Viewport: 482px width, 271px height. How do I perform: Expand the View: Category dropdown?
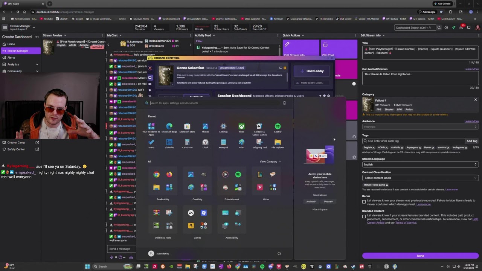point(270,161)
